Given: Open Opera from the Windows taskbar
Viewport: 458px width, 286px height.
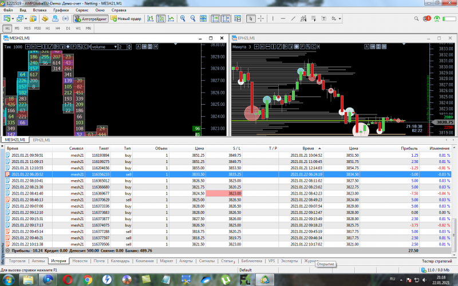Looking at the screenshot, I should pos(68,280).
